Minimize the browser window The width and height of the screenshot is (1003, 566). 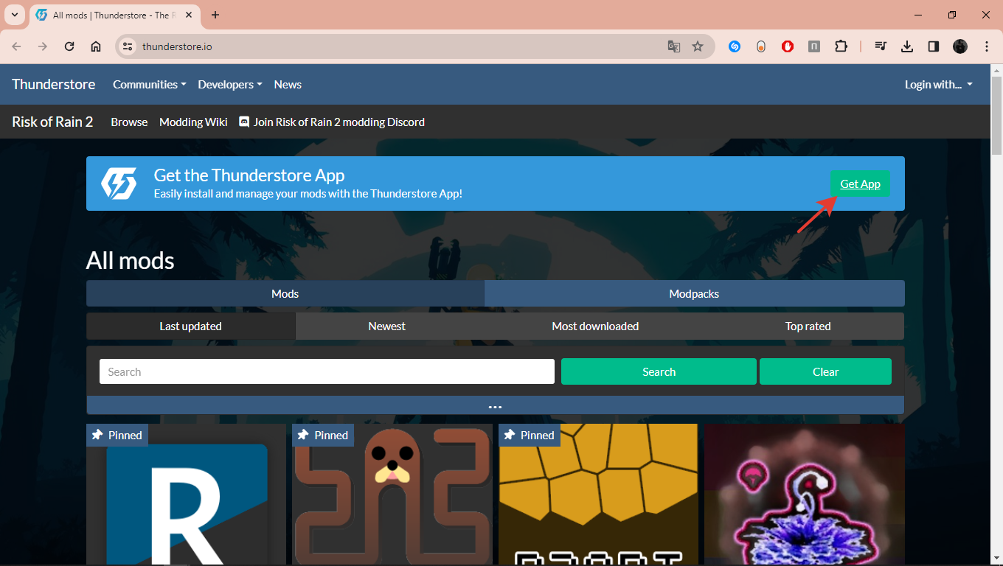(918, 15)
